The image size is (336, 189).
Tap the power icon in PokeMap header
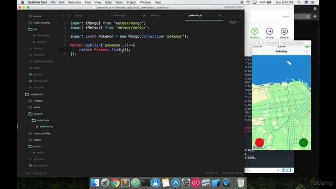pyautogui.click(x=306, y=51)
